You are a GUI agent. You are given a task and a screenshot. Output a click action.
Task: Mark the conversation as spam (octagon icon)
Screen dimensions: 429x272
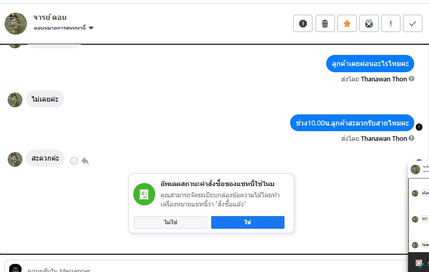(303, 23)
